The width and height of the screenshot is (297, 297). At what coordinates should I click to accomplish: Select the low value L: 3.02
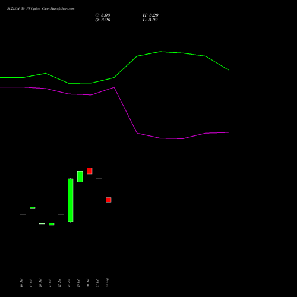[x=150, y=20]
